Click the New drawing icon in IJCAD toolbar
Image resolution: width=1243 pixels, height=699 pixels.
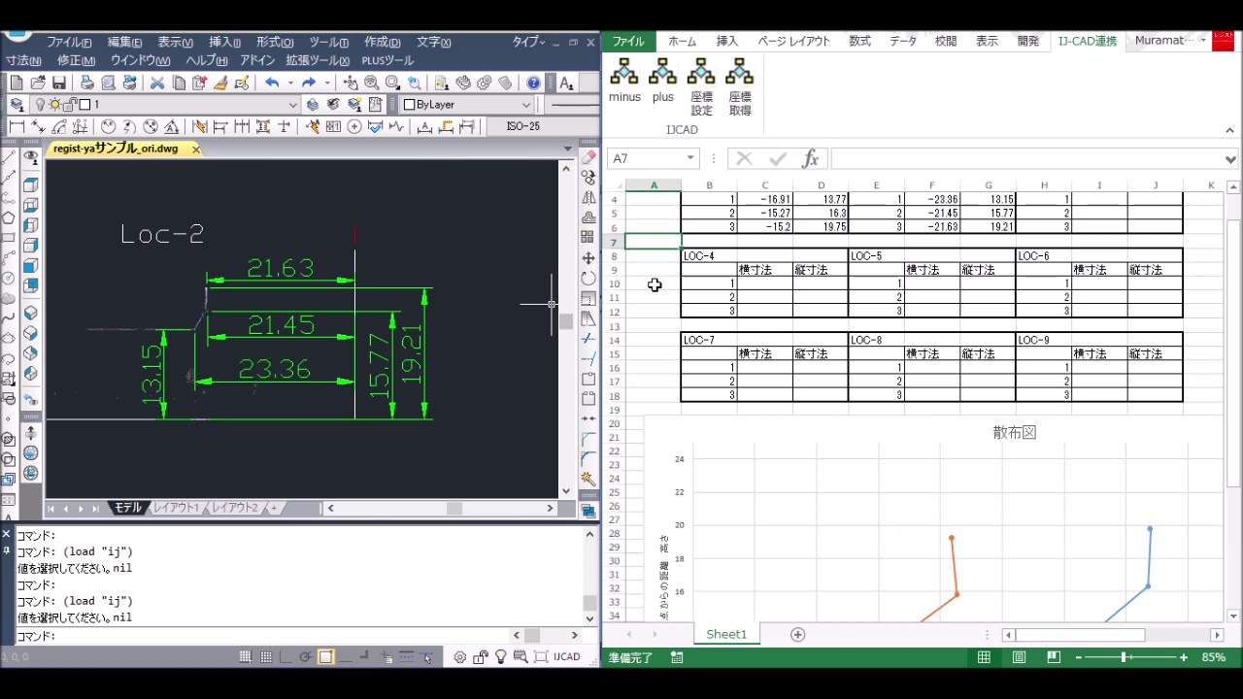pyautogui.click(x=17, y=83)
